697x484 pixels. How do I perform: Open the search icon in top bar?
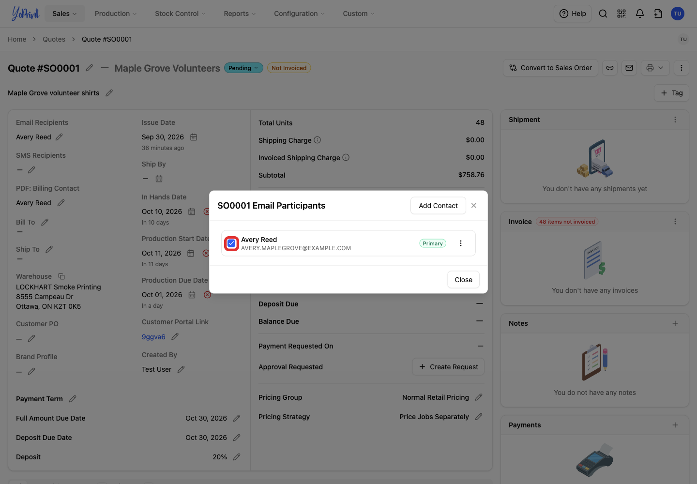coord(603,14)
